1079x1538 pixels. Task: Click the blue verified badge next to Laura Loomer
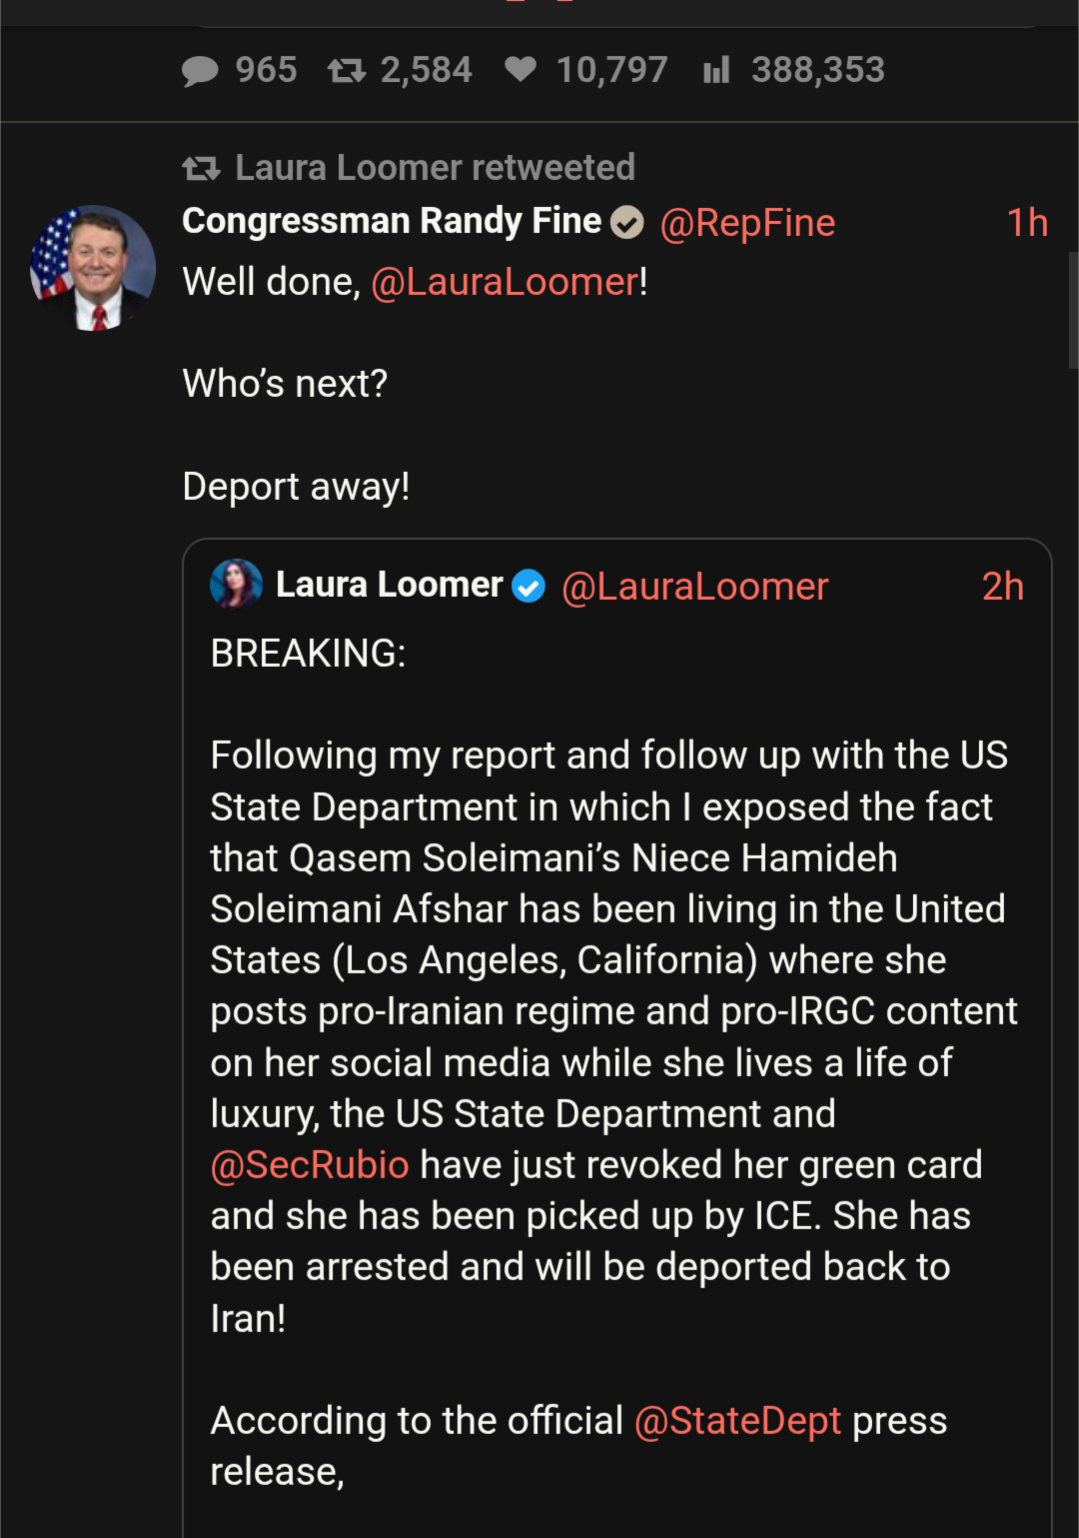529,587
